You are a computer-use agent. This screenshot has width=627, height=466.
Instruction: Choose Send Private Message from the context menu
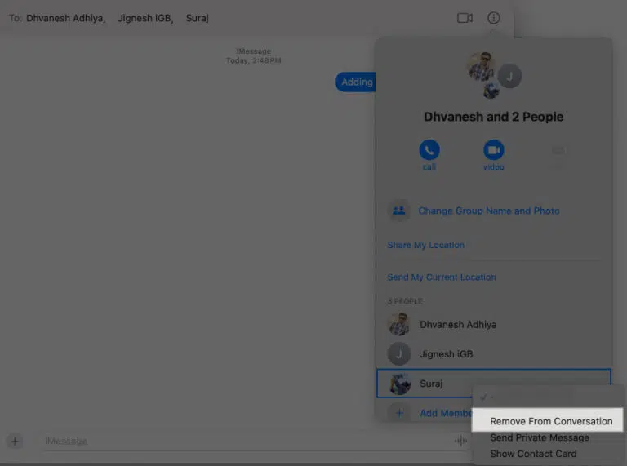tap(539, 437)
